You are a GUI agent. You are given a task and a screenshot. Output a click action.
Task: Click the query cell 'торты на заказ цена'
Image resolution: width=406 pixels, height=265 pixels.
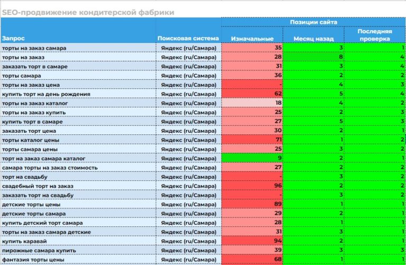[x=78, y=85]
